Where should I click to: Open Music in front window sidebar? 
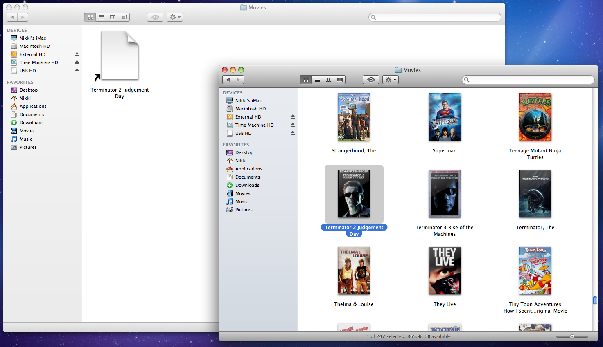point(242,201)
